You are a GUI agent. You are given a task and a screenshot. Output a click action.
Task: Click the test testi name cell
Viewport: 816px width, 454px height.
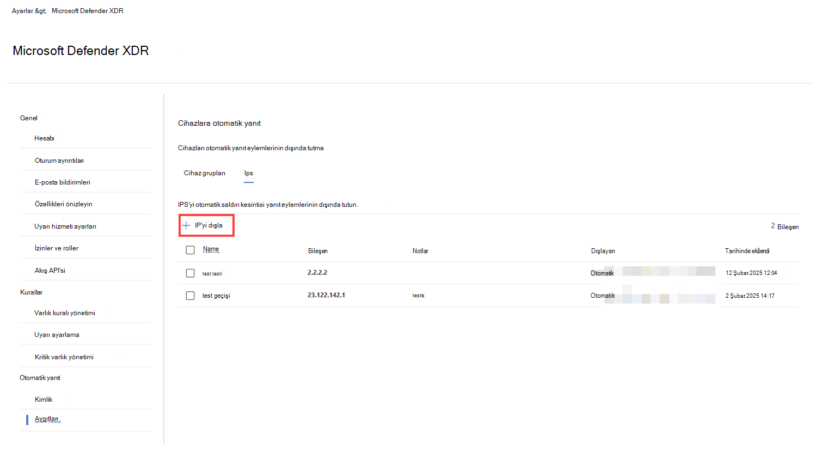212,274
